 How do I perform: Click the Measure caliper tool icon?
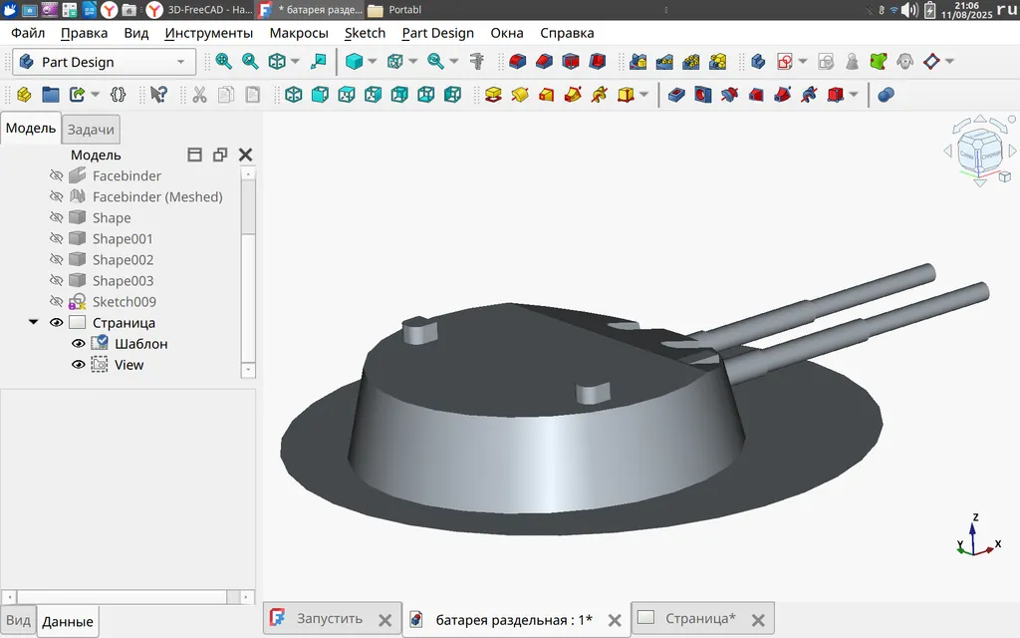pos(476,61)
